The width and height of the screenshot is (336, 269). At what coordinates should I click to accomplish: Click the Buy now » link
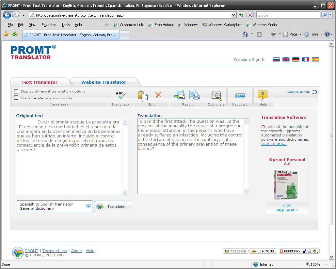tap(287, 210)
